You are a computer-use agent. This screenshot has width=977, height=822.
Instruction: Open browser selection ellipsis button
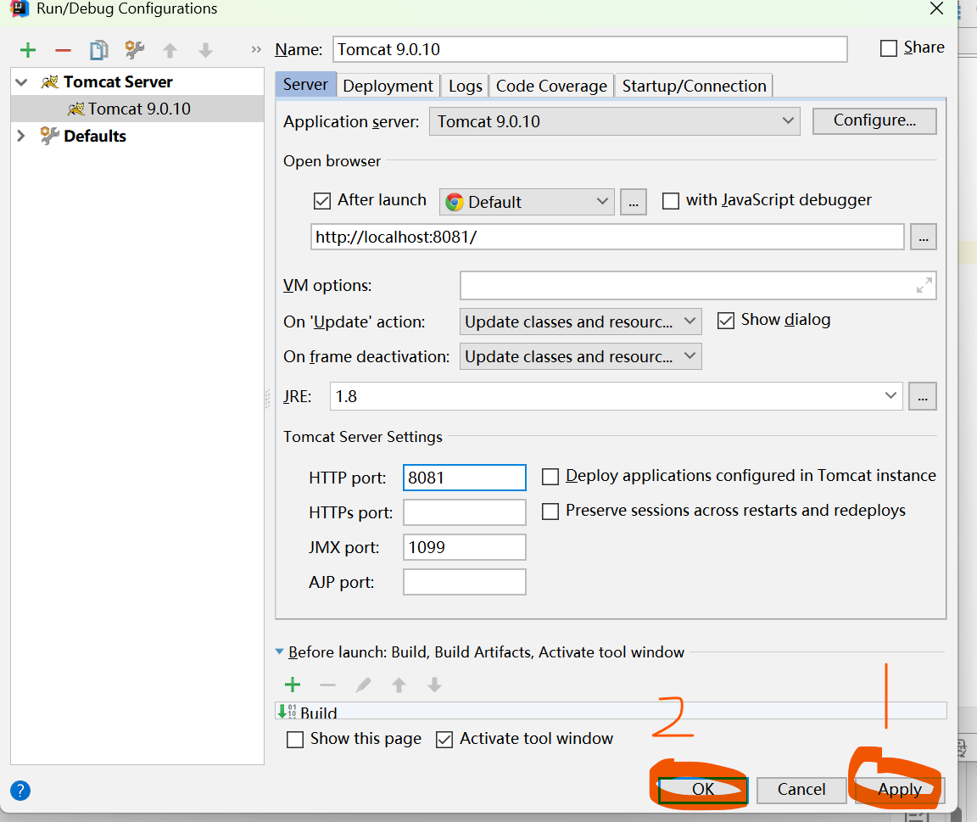tap(633, 202)
